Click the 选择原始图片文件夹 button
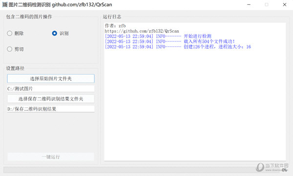 pyautogui.click(x=51, y=78)
